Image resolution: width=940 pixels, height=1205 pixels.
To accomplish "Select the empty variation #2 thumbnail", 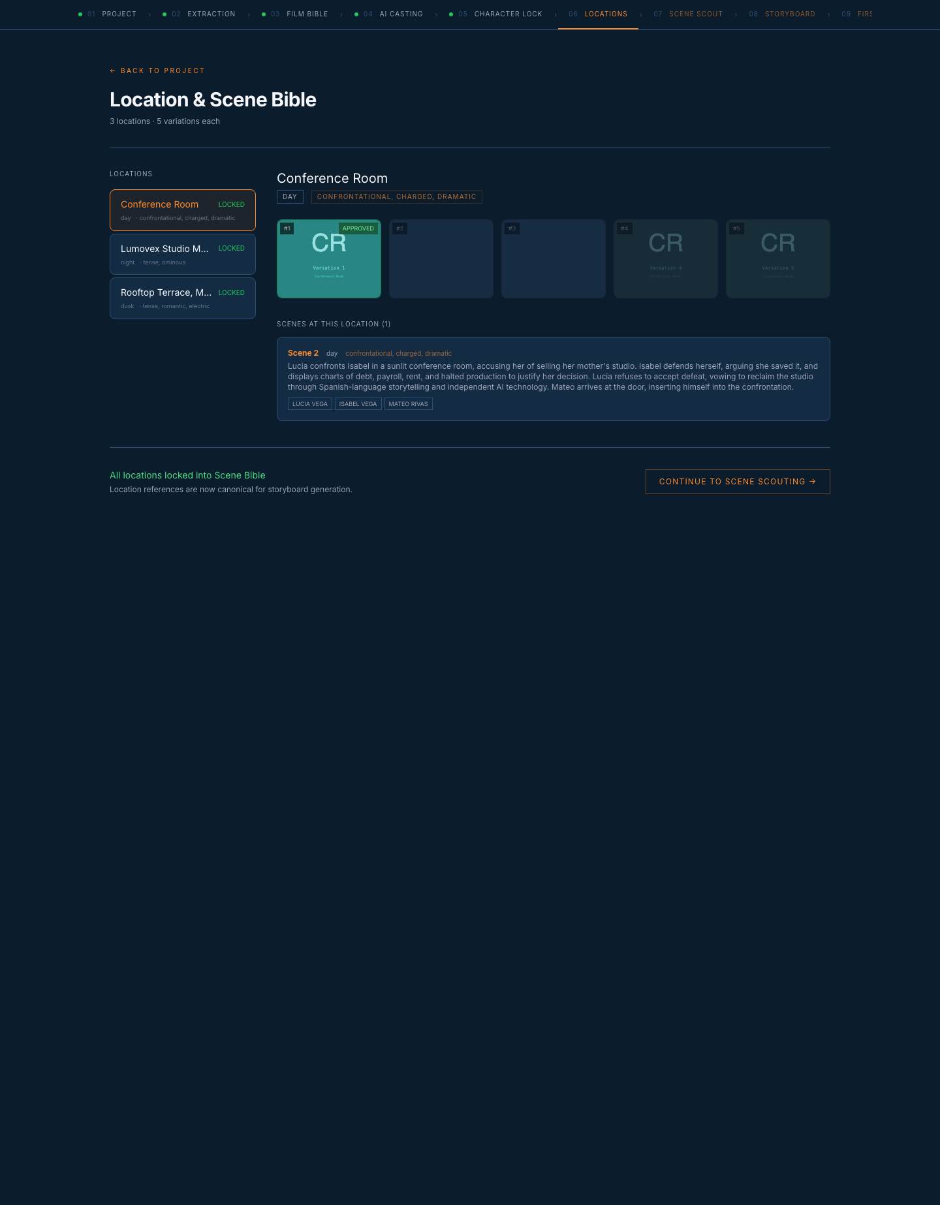I will 441,259.
